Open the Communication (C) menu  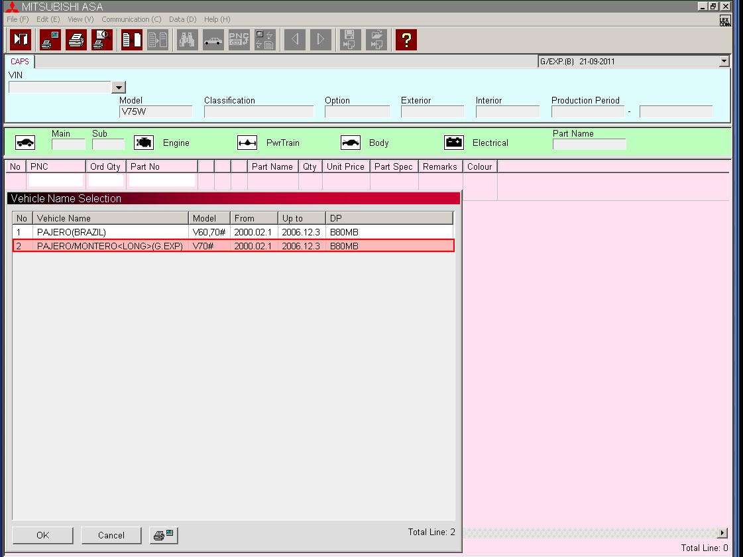131,19
